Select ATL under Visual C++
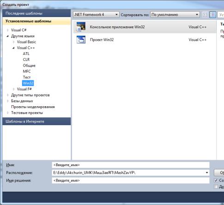Screen dimensions: 224x205 click(26, 54)
